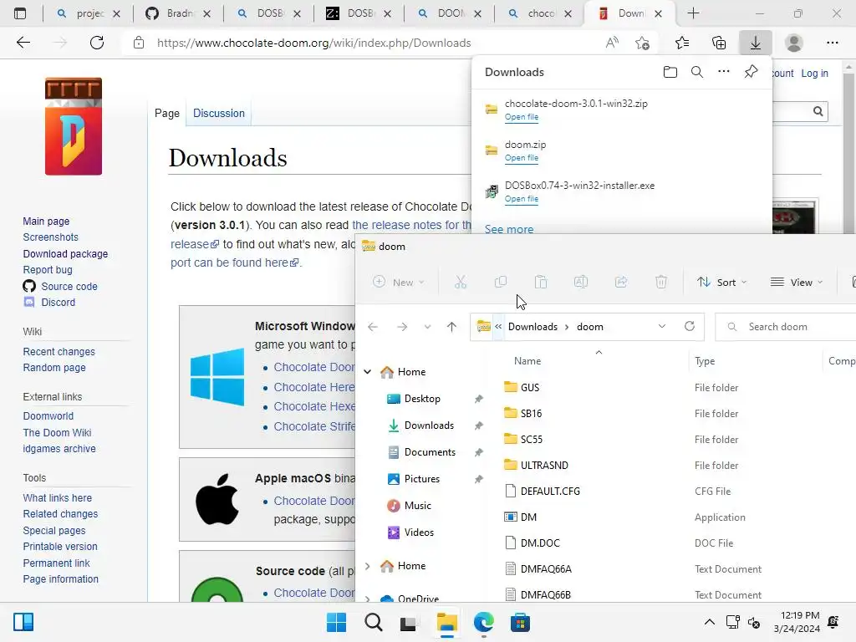856x642 pixels.
Task: Go up one folder level in Explorer
Action: 451,327
